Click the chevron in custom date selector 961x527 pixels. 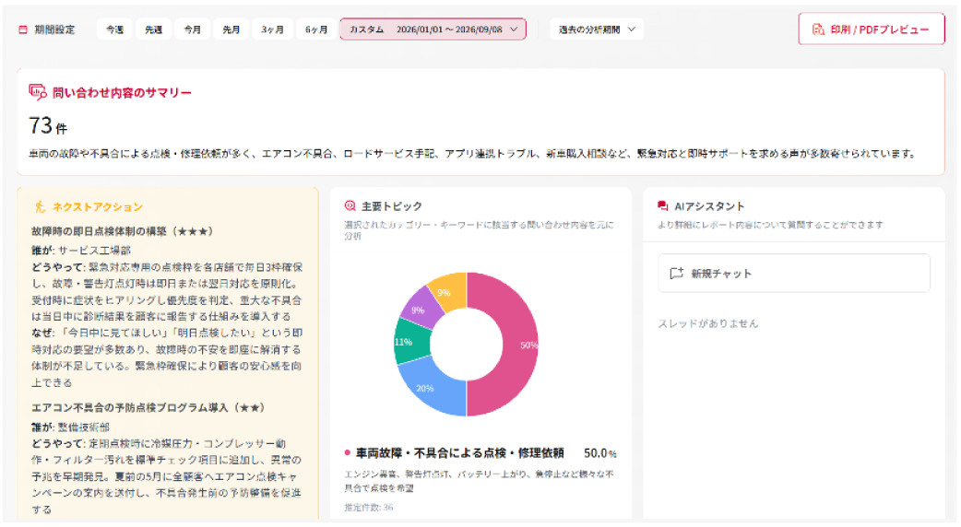(514, 29)
